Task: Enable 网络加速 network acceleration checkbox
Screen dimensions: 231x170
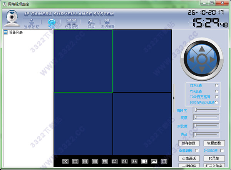Action: click(x=222, y=150)
